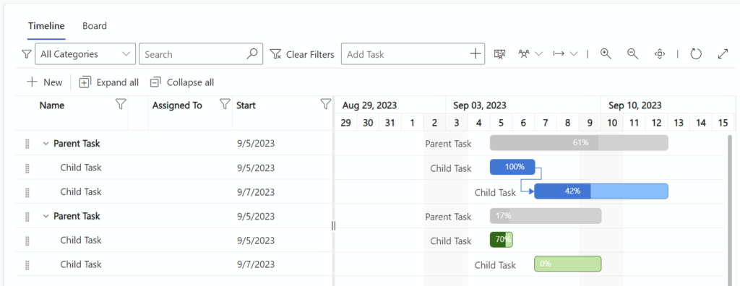Open the All Categories dropdown
740x286 pixels.
(85, 53)
